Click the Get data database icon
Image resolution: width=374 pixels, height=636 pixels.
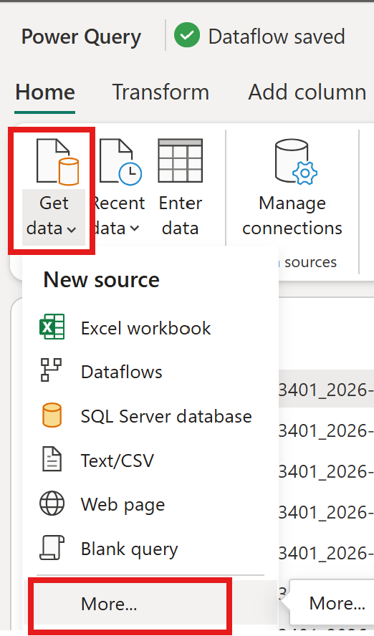tap(57, 162)
